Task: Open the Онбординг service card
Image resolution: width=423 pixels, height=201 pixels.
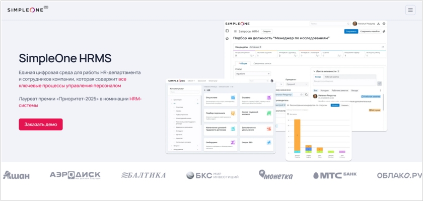Action: tap(221, 145)
